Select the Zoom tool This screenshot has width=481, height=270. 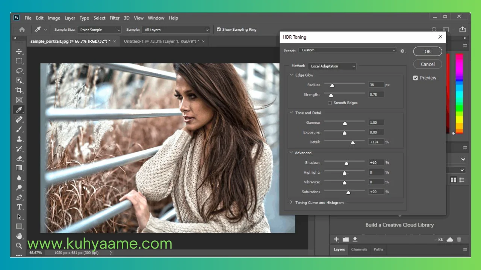(x=19, y=246)
